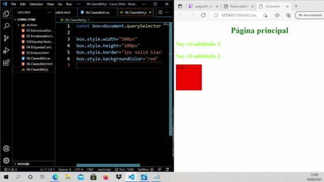This screenshot has width=324, height=182.
Task: Open the Explorer view in activity bar
Action: 6,14
